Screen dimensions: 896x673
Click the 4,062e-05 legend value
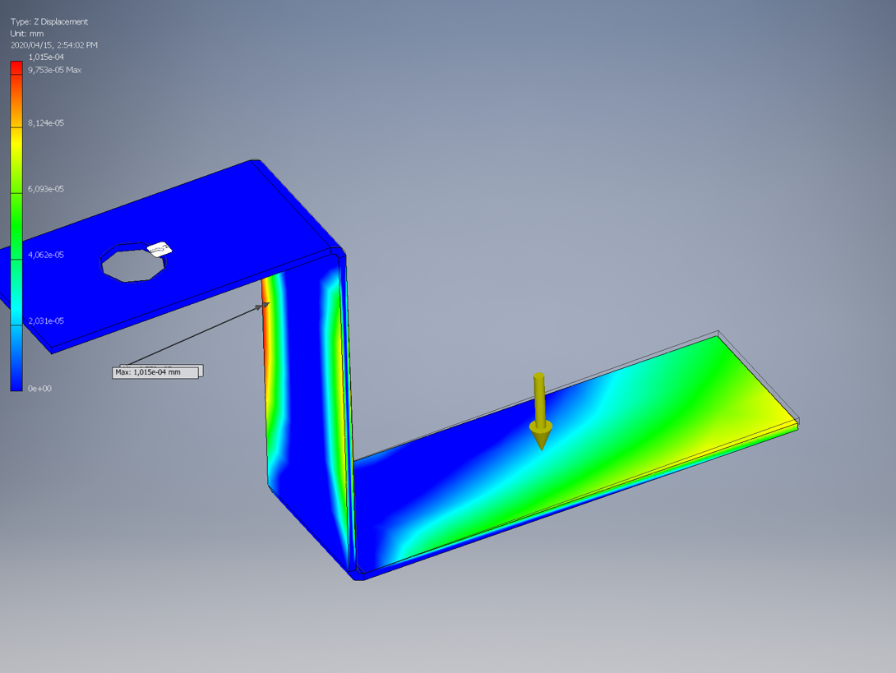pyautogui.click(x=46, y=255)
